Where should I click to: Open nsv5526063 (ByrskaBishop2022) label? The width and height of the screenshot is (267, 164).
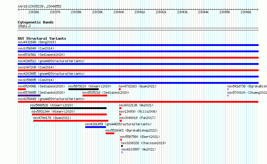tap(131, 130)
